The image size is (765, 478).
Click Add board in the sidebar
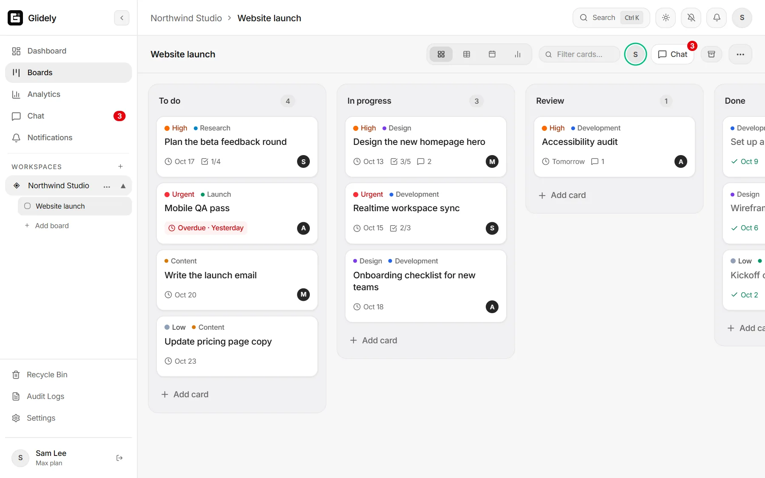tap(47, 226)
